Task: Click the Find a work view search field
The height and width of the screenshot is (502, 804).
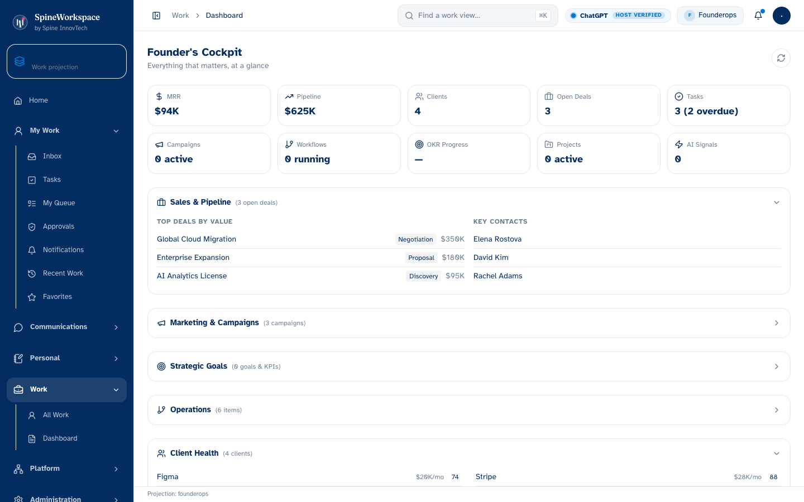Action: 478,16
